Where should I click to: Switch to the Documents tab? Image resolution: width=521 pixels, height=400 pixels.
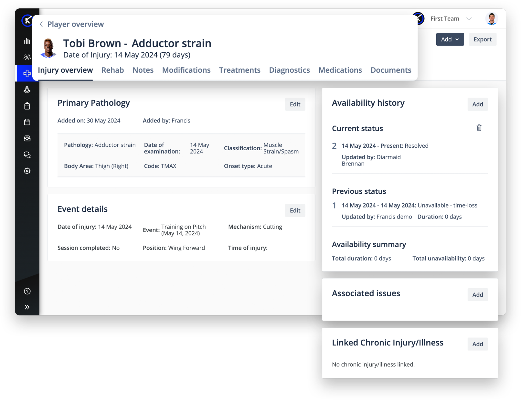click(x=391, y=70)
